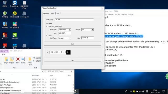168x94 pixels.
Task: Open the Help menu in Notepad
Action: pyautogui.click(x=131, y=14)
